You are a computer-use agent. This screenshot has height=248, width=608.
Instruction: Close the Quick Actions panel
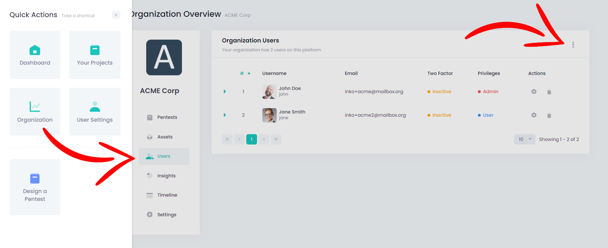point(116,15)
